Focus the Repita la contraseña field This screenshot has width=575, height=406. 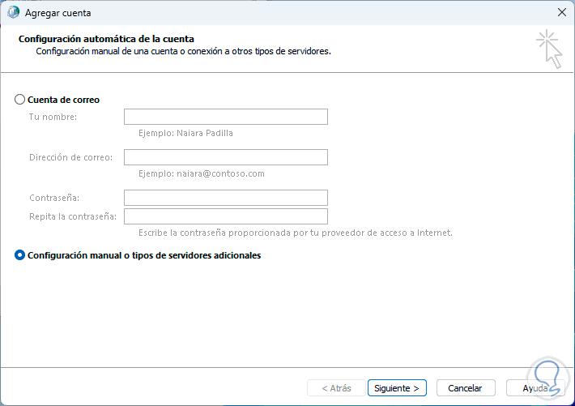click(225, 216)
